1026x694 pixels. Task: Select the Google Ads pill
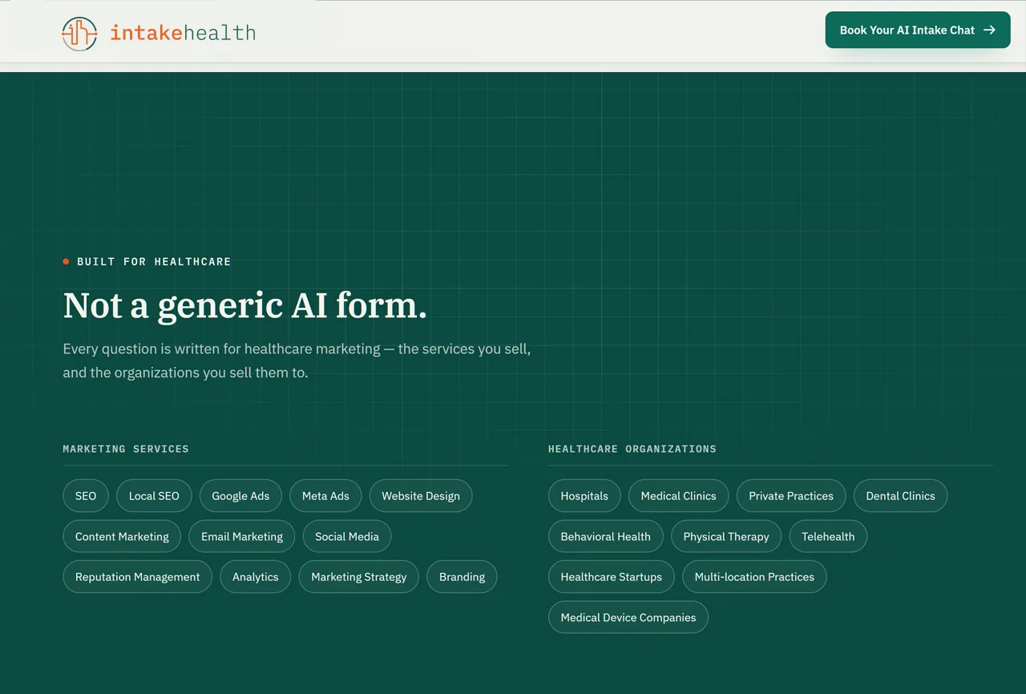[240, 496]
